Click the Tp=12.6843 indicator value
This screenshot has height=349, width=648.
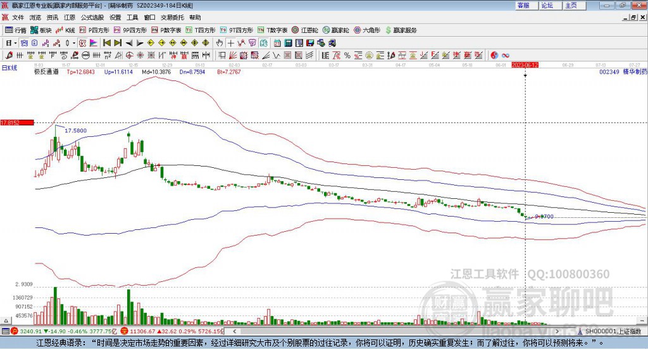pos(80,72)
